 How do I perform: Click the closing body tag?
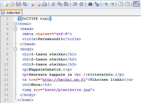(28, 95)
